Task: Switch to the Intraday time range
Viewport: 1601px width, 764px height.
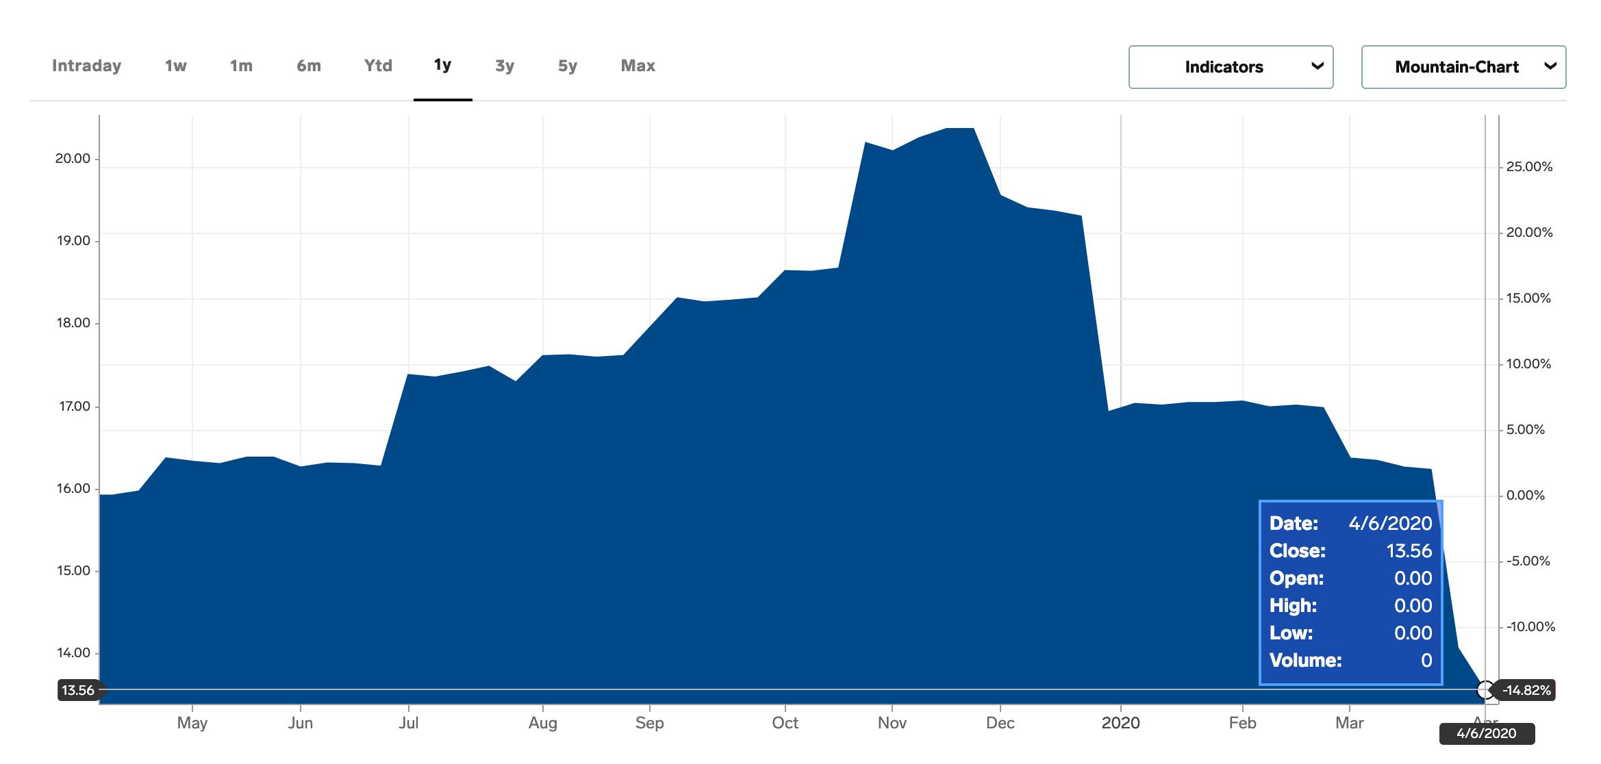Action: pos(86,66)
